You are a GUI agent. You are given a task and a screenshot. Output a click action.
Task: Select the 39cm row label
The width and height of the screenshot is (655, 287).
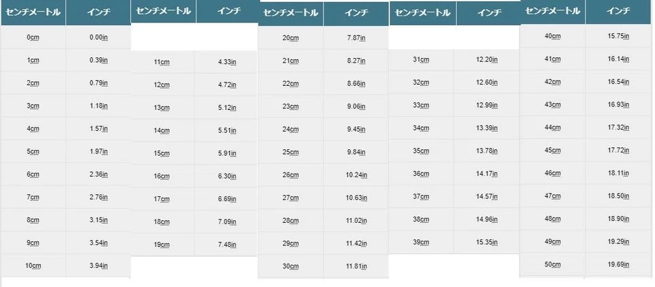[422, 243]
